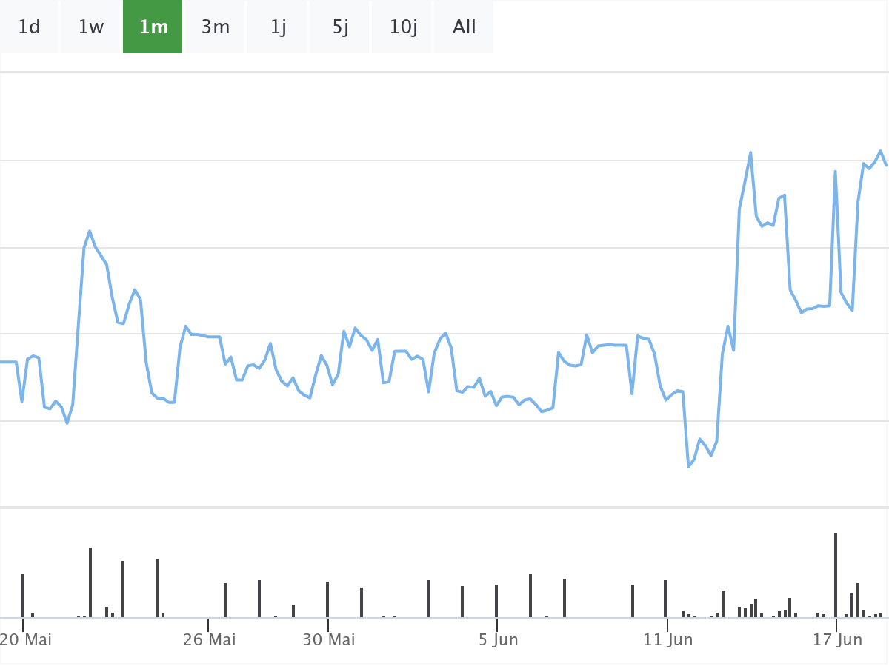Show the 3m time range
The image size is (889, 666).
216,27
